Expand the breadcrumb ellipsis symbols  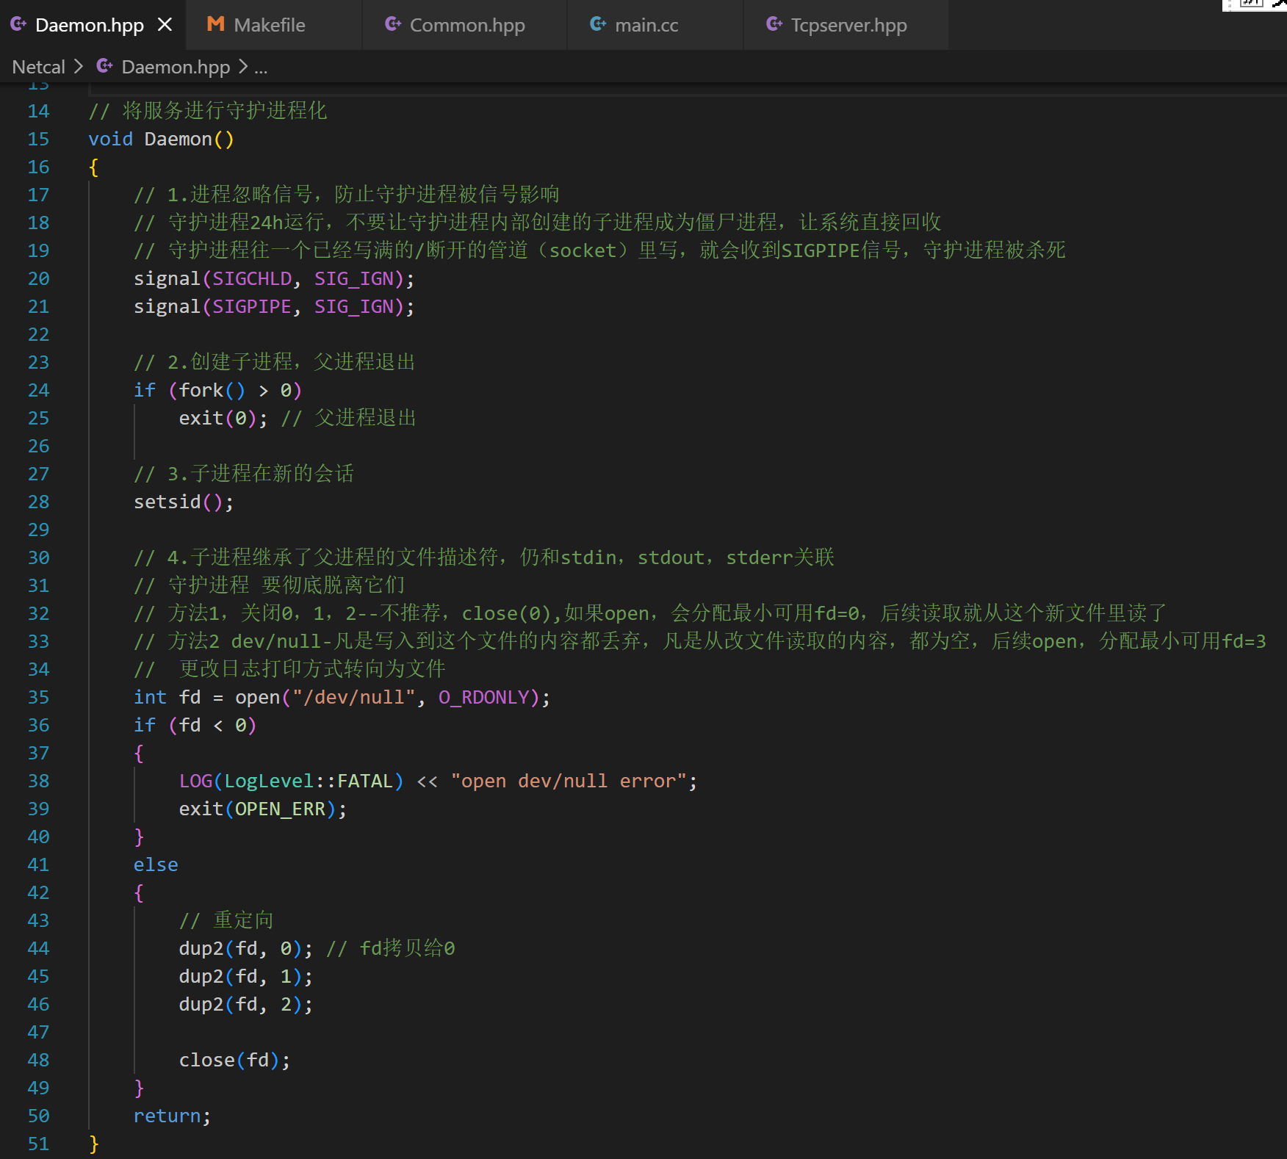click(x=261, y=68)
